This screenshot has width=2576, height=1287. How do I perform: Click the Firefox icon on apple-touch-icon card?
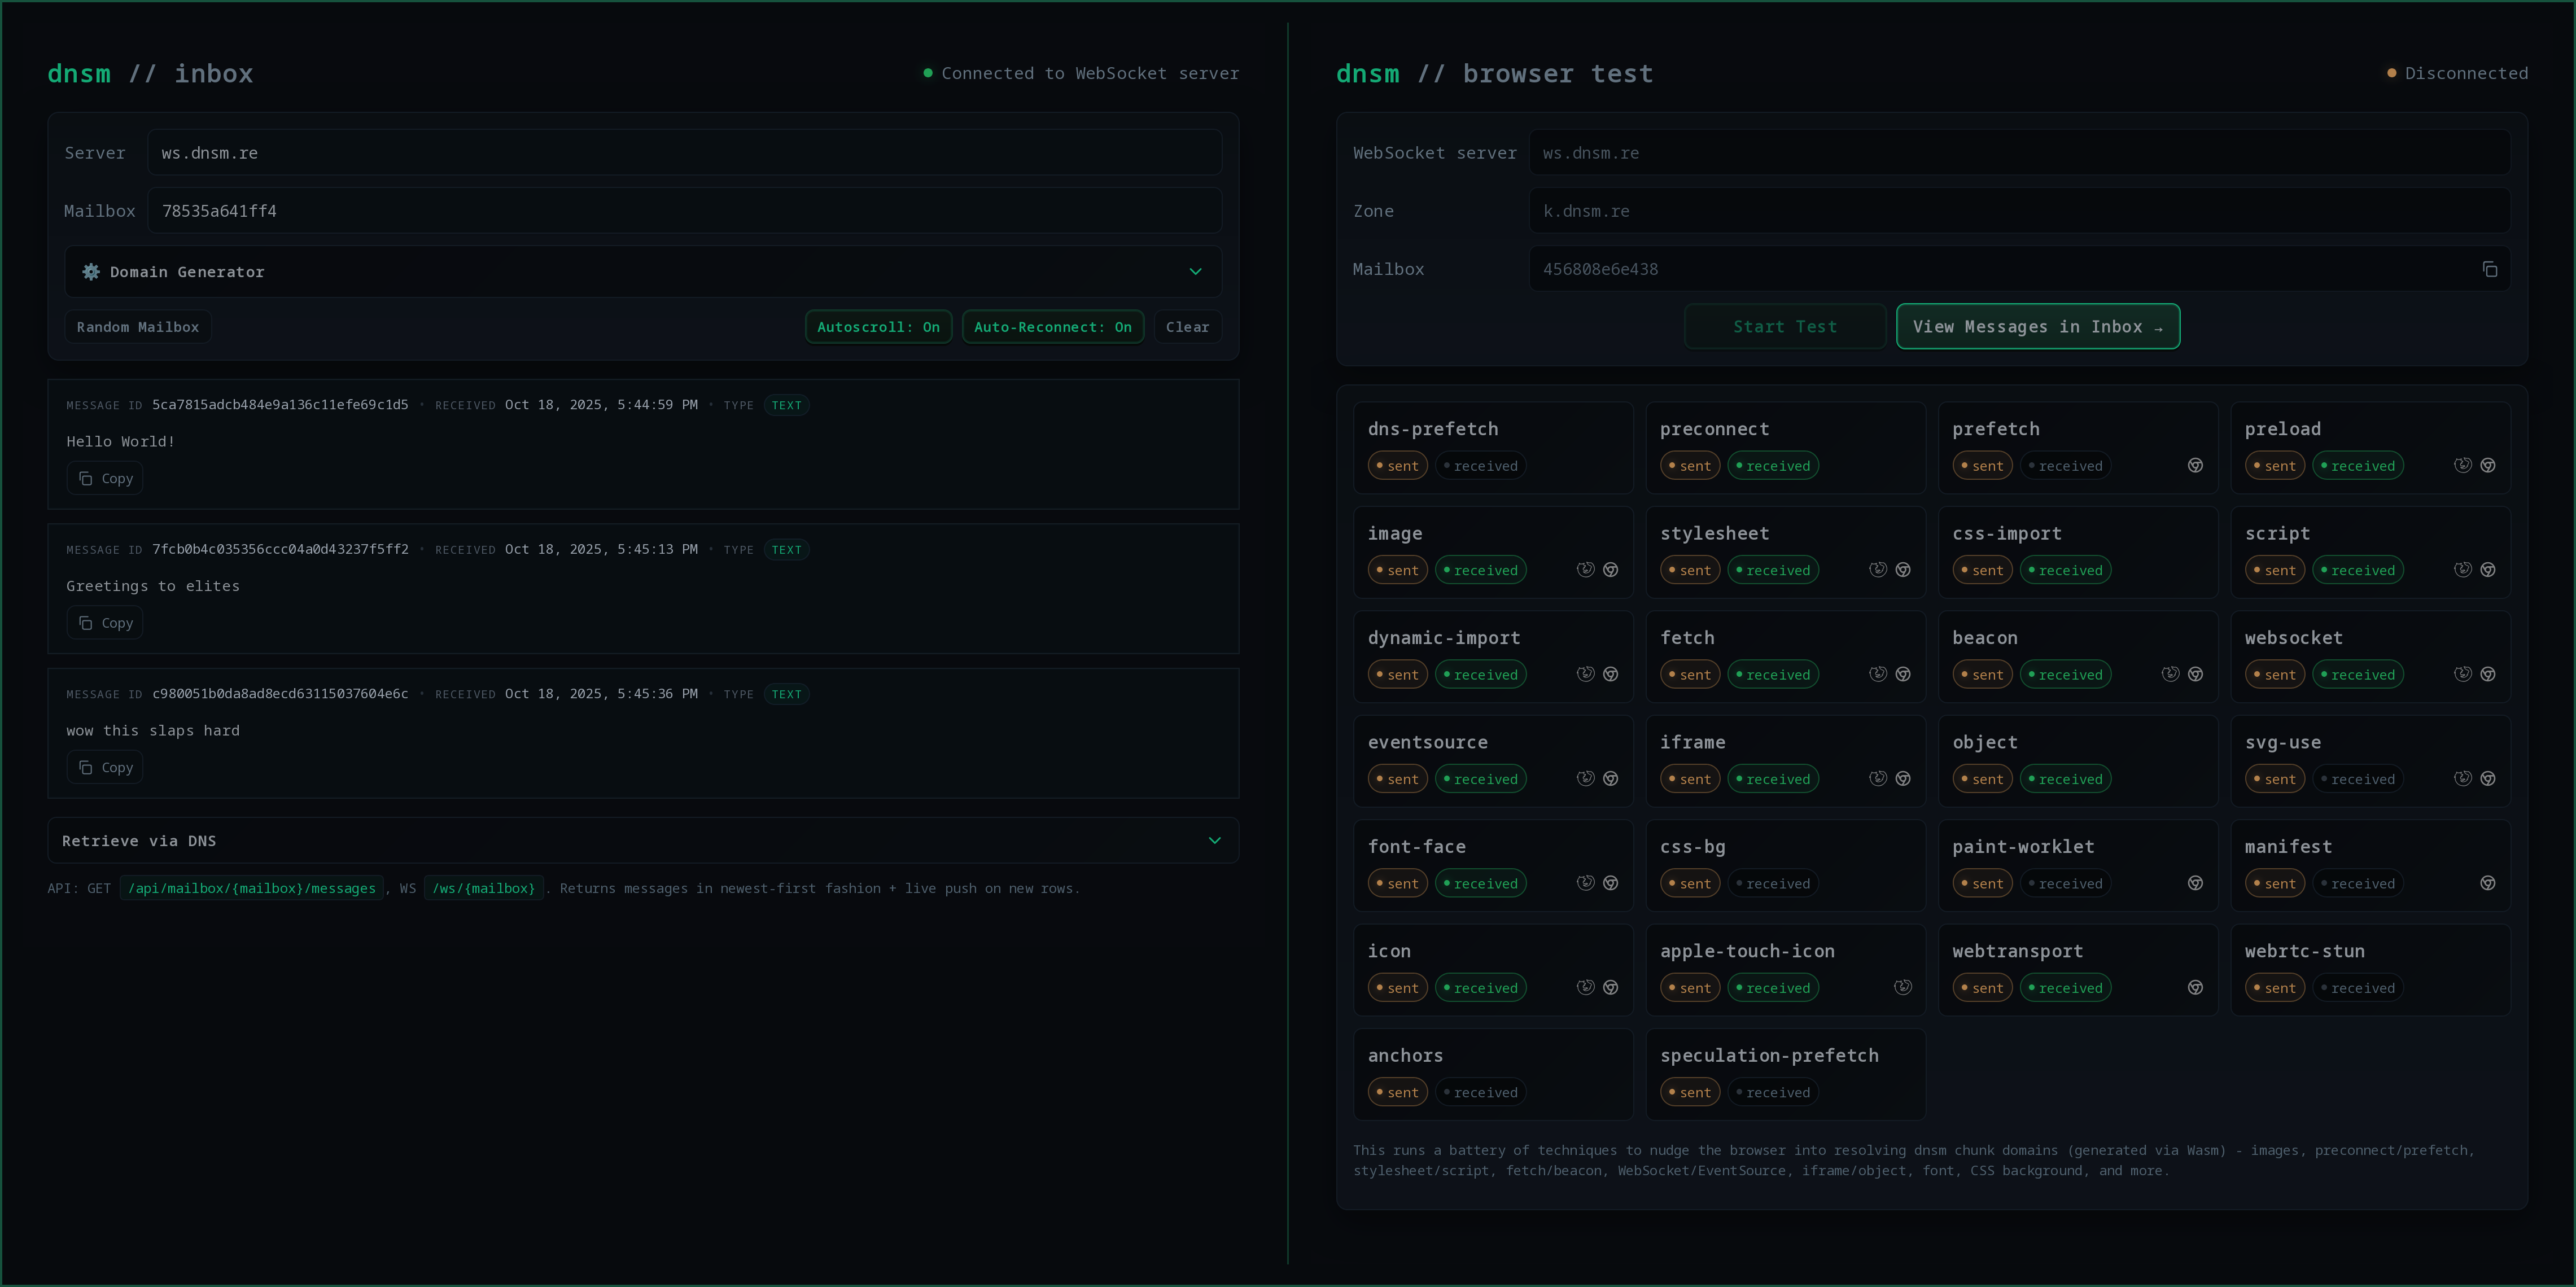point(1903,988)
